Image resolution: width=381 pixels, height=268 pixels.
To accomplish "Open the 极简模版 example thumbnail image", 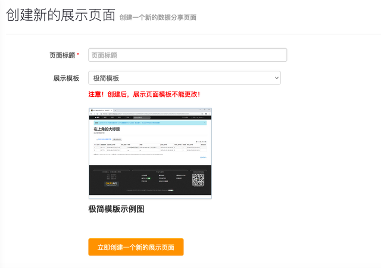I will coord(150,153).
